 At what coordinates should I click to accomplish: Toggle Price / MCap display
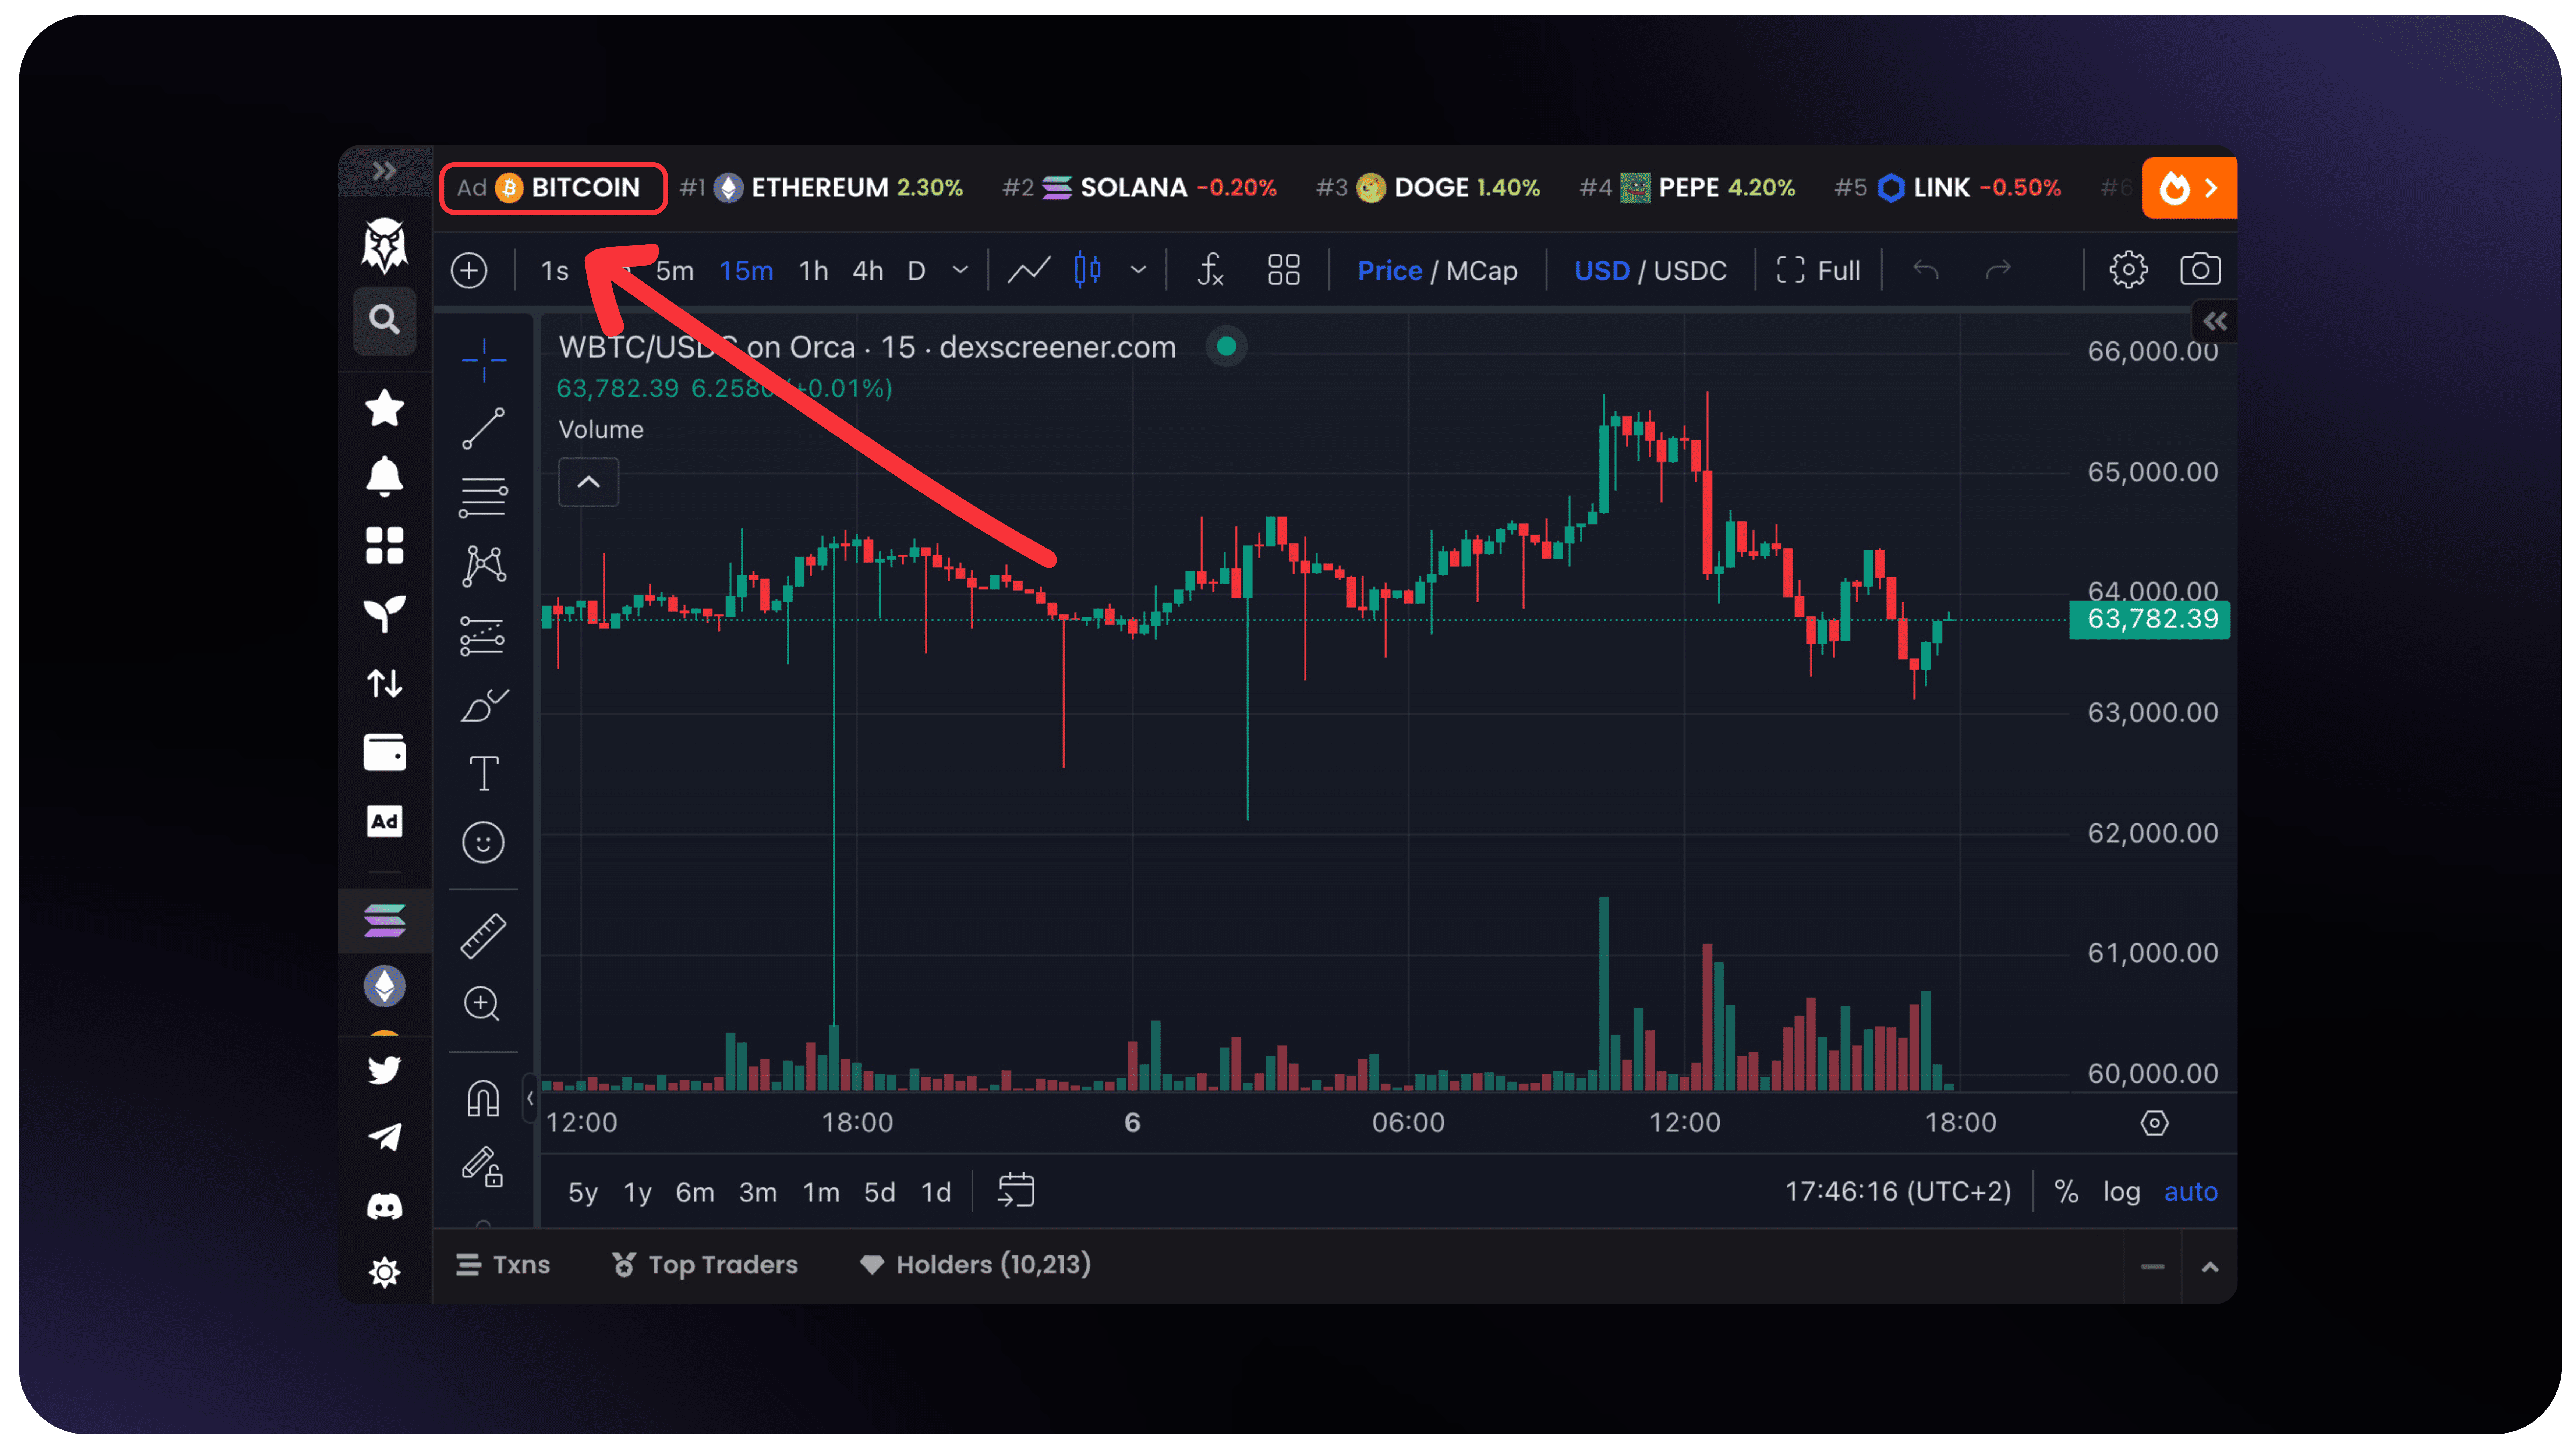(x=1437, y=271)
